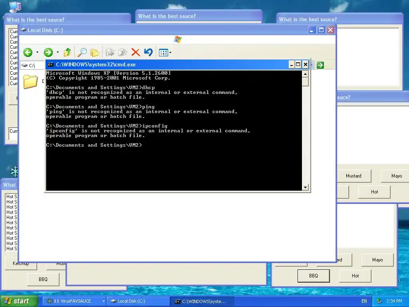Click the cmd window scrollbar thumb
Image resolution: width=409 pixels, height=307 pixels.
point(305,82)
